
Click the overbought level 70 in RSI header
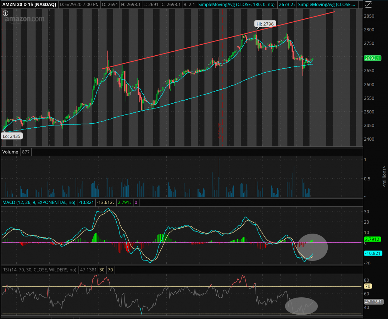(x=110, y=270)
